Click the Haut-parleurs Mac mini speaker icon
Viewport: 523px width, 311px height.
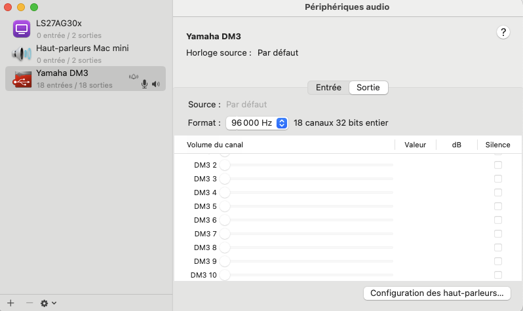click(x=22, y=54)
